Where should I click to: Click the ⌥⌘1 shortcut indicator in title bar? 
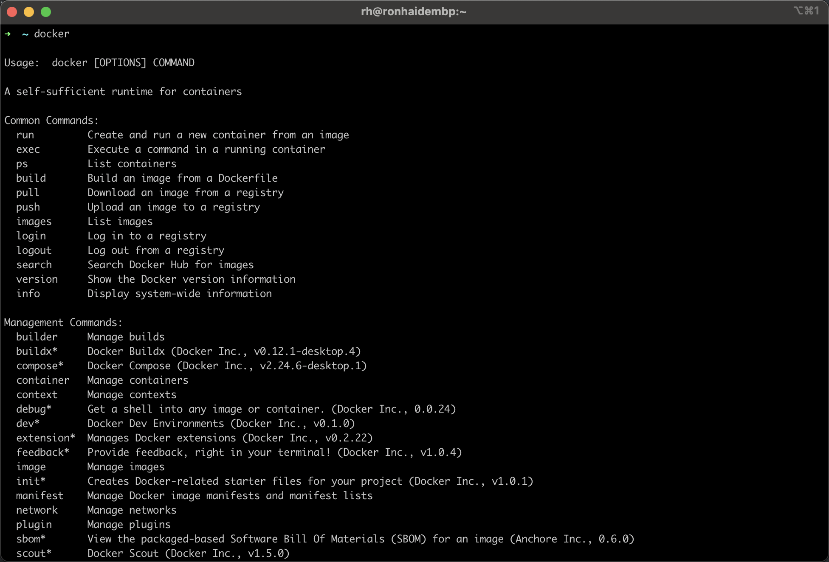pyautogui.click(x=806, y=11)
